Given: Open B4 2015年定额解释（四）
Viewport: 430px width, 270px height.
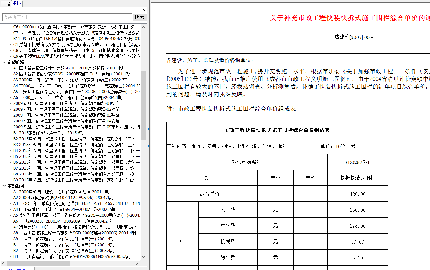Looking at the screenshot, I should tap(77, 150).
